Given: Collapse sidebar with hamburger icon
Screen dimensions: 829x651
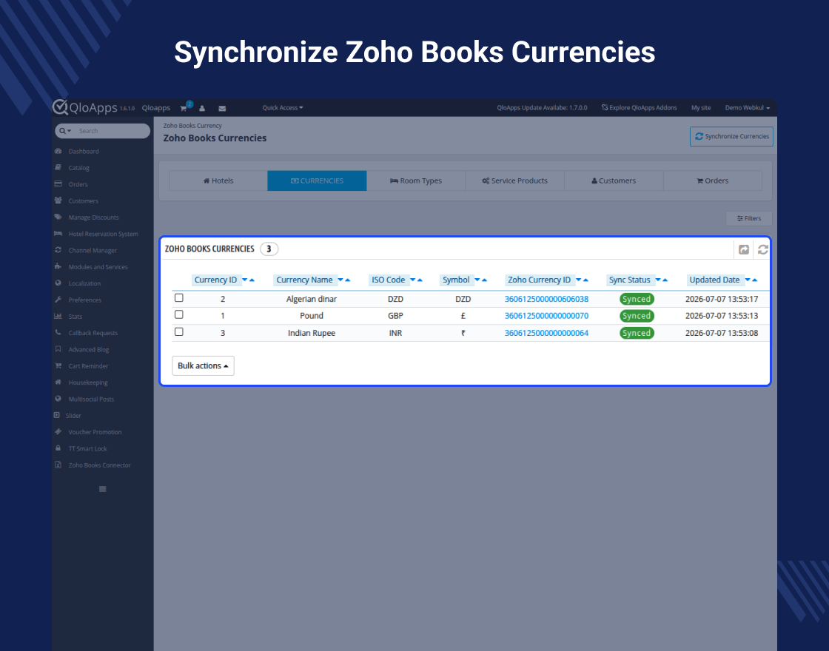Looking at the screenshot, I should [x=103, y=489].
